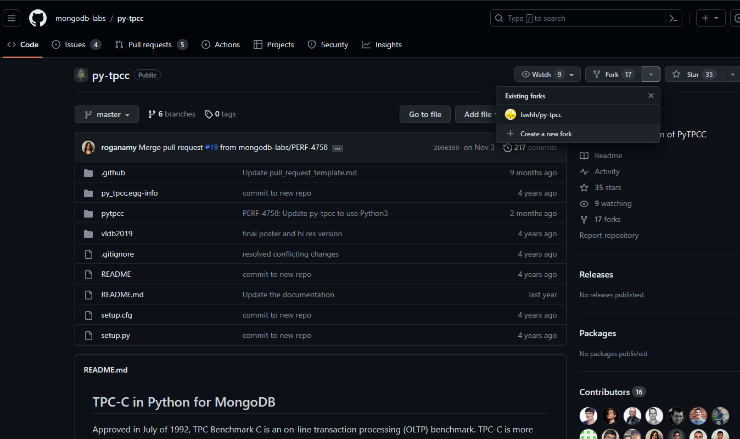The height and width of the screenshot is (439, 740).
Task: Click the Go to file button
Action: click(425, 114)
